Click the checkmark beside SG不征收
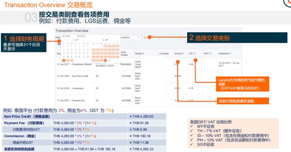This screenshot has height=152, width=291. click(x=192, y=144)
